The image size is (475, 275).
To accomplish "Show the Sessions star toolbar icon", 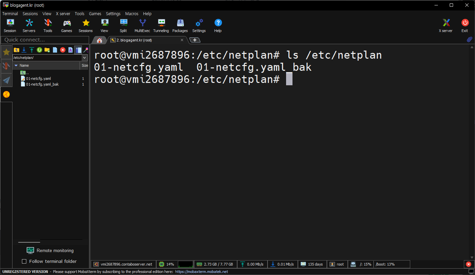I will [x=86, y=26].
